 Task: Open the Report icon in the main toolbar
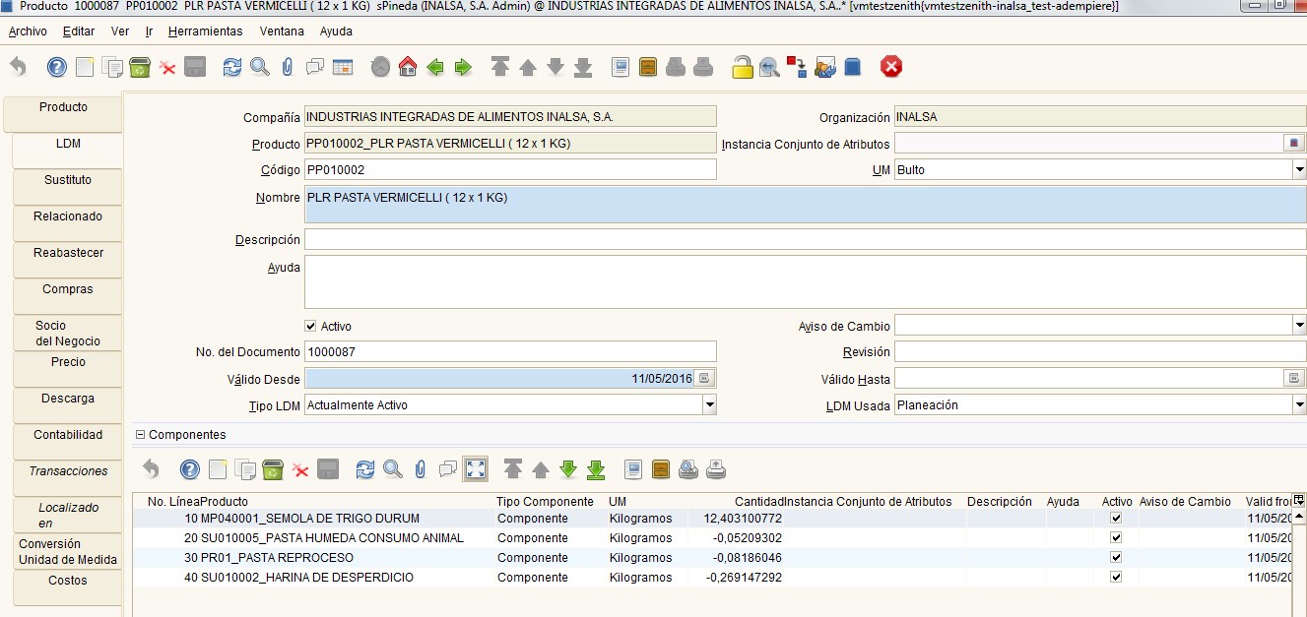(621, 67)
